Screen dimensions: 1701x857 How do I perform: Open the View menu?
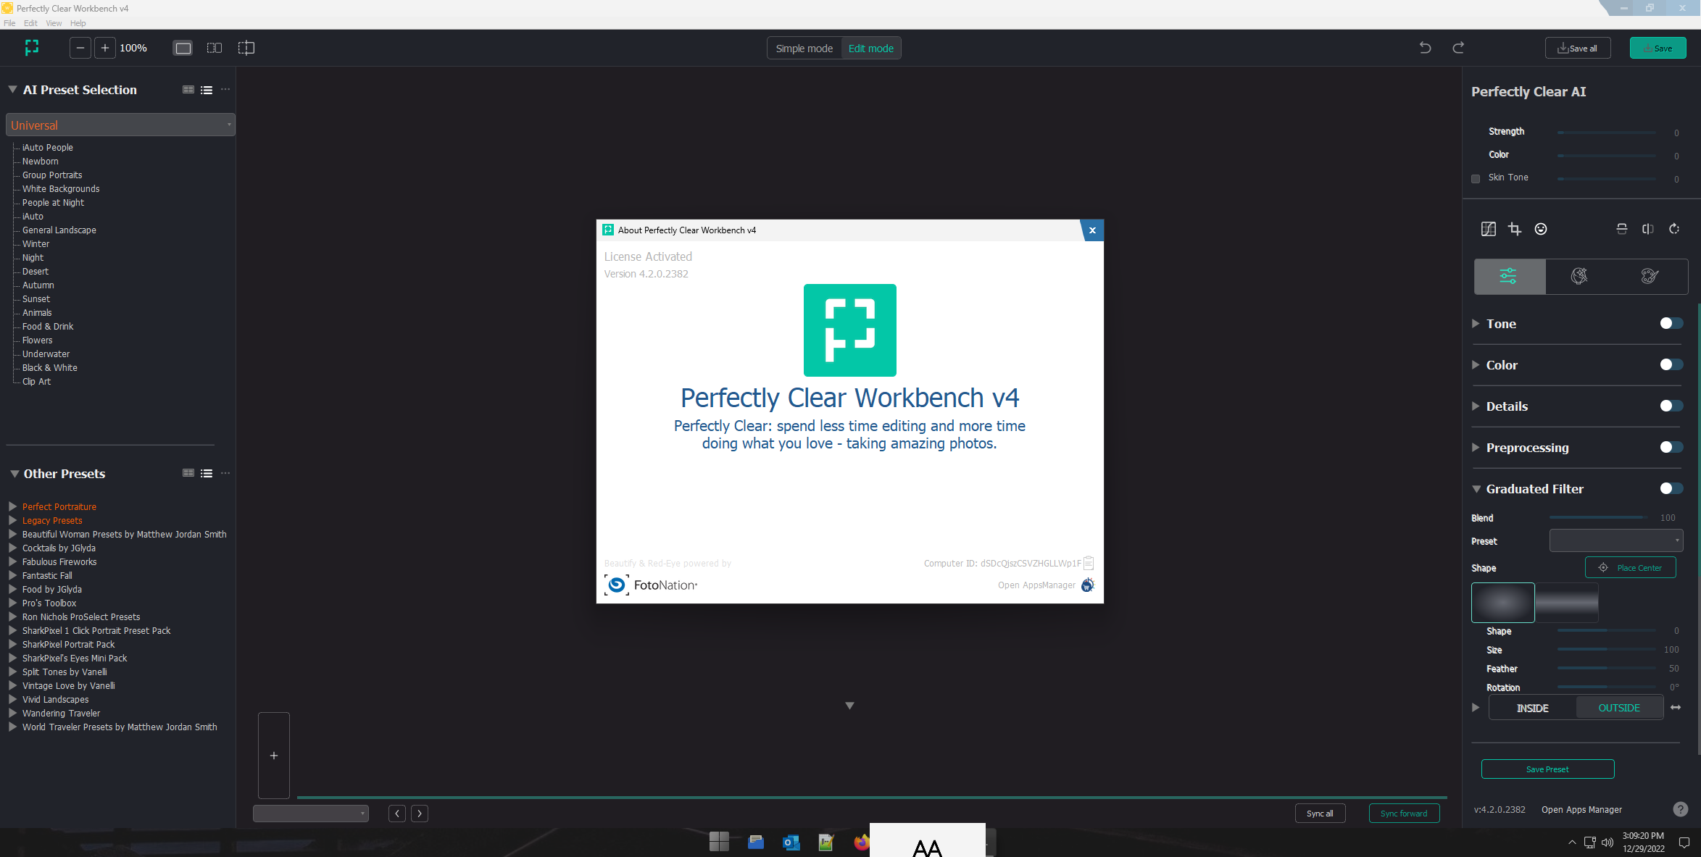point(54,23)
